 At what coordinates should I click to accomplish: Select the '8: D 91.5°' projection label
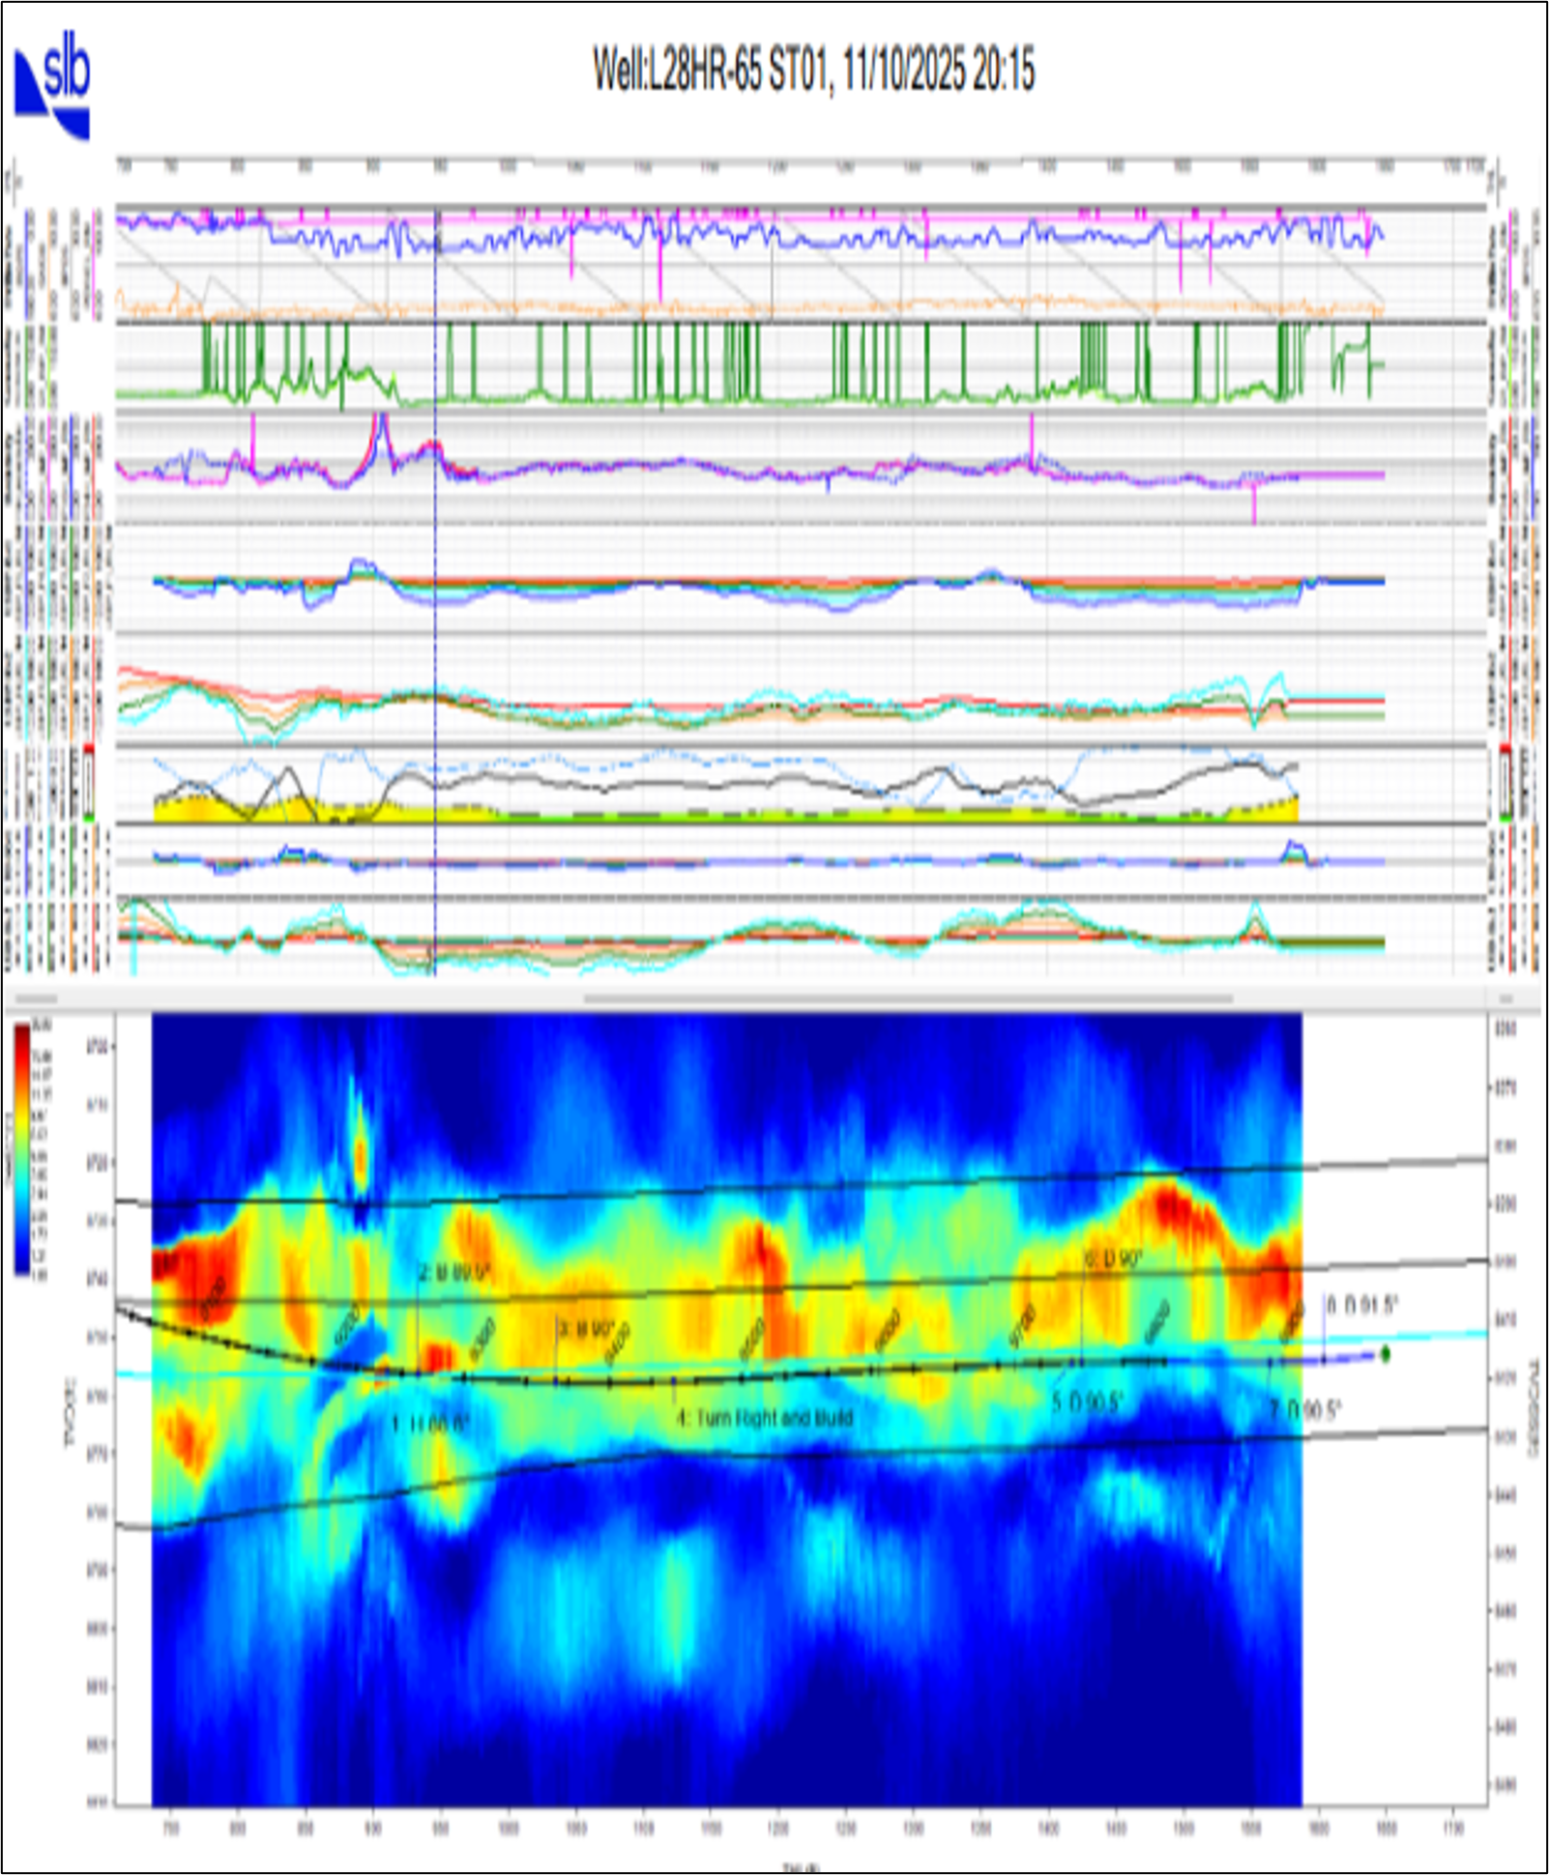tap(1361, 1306)
